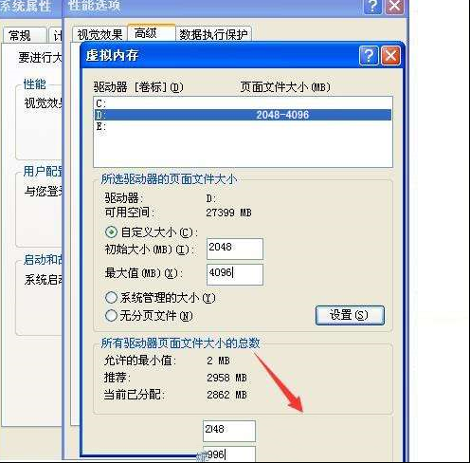Select drive E: in the drive list
The width and height of the screenshot is (470, 463).
click(x=243, y=126)
